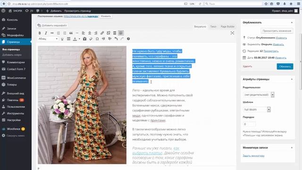The width and height of the screenshot is (302, 170).
Task: Insert or edit link
Action: tap(102, 33)
